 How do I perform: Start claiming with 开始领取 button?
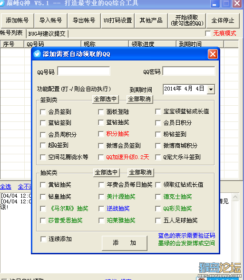(x=187, y=20)
